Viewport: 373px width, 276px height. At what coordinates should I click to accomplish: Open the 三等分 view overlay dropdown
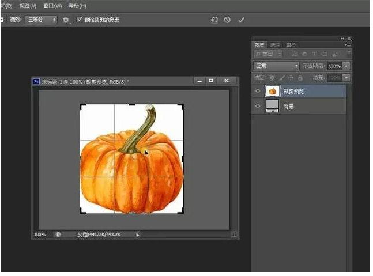pyautogui.click(x=41, y=20)
